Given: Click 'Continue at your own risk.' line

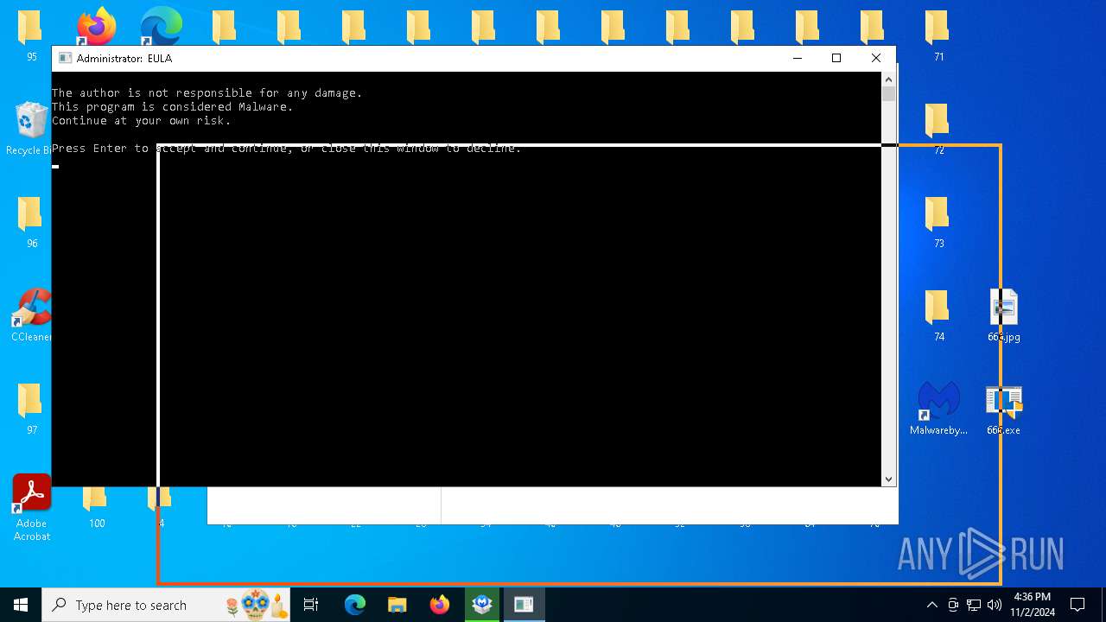Looking at the screenshot, I should (142, 121).
